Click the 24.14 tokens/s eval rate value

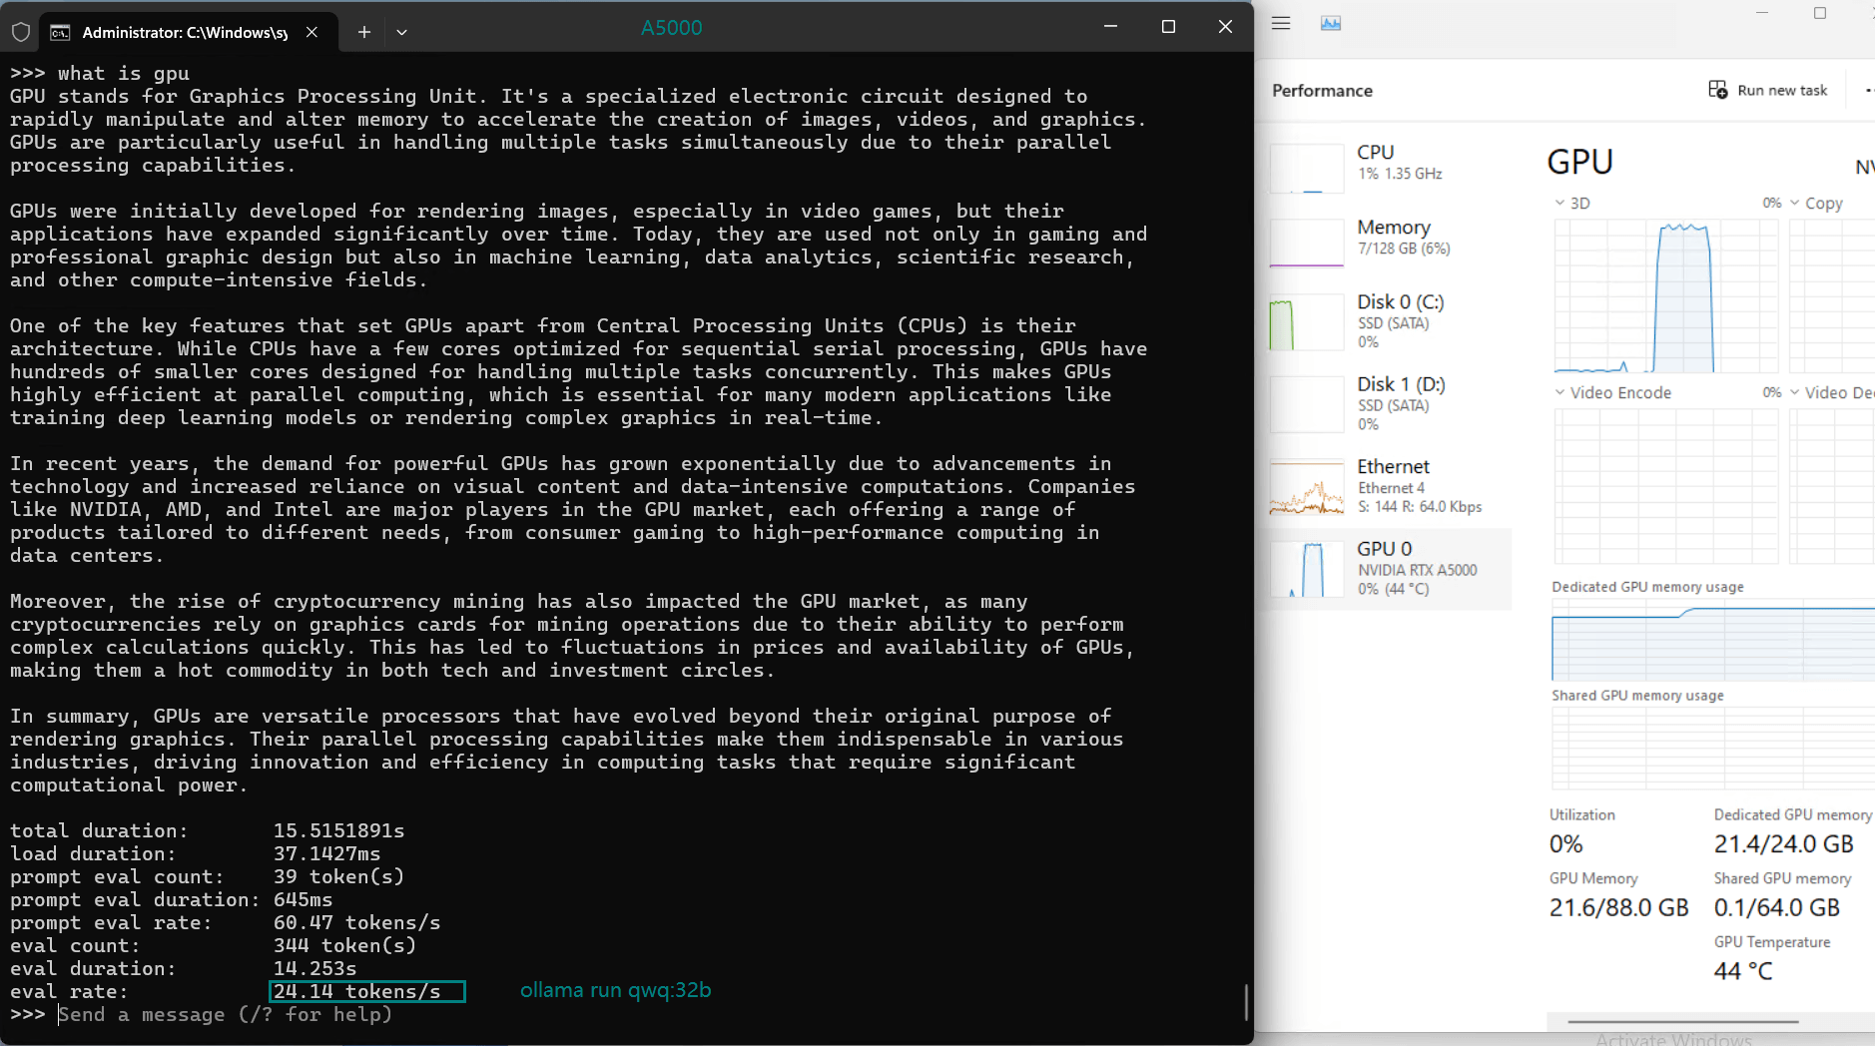pos(357,991)
